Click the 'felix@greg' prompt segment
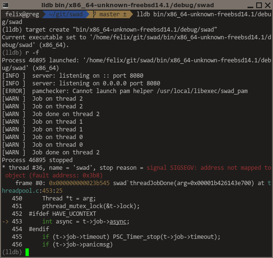The height and width of the screenshot is (258, 273). pyautogui.click(x=22, y=14)
